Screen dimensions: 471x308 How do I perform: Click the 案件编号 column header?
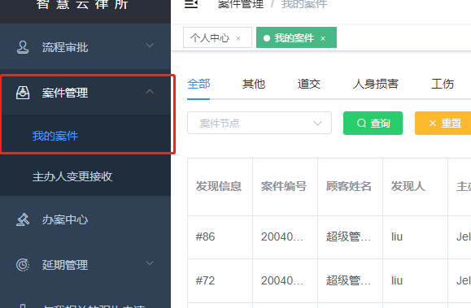tap(284, 186)
